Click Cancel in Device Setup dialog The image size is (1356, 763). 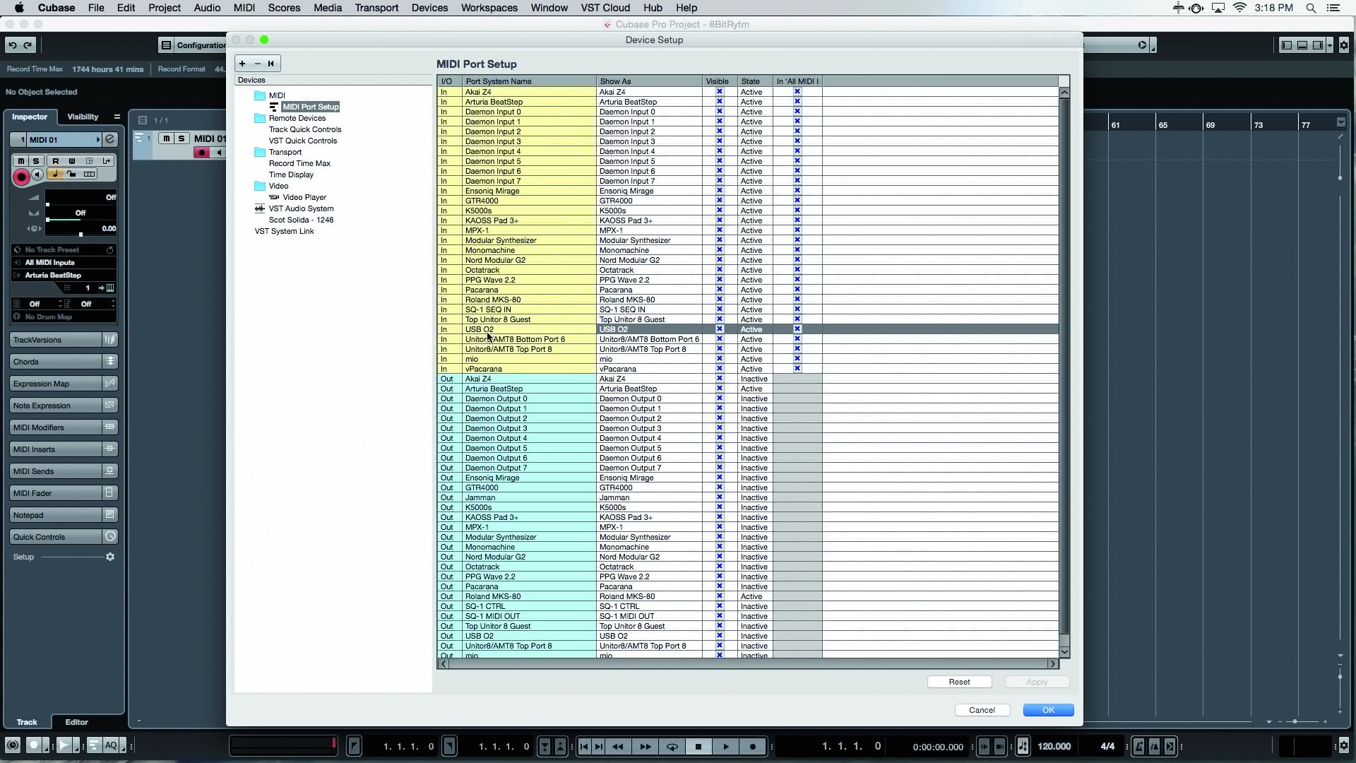point(982,710)
